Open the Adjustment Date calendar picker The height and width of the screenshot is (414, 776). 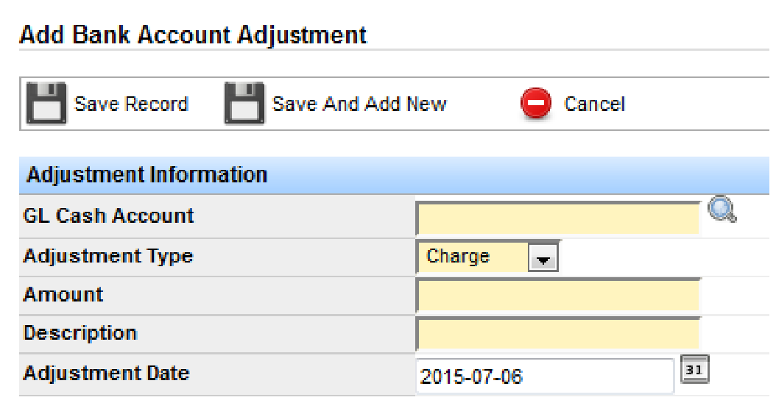point(695,369)
